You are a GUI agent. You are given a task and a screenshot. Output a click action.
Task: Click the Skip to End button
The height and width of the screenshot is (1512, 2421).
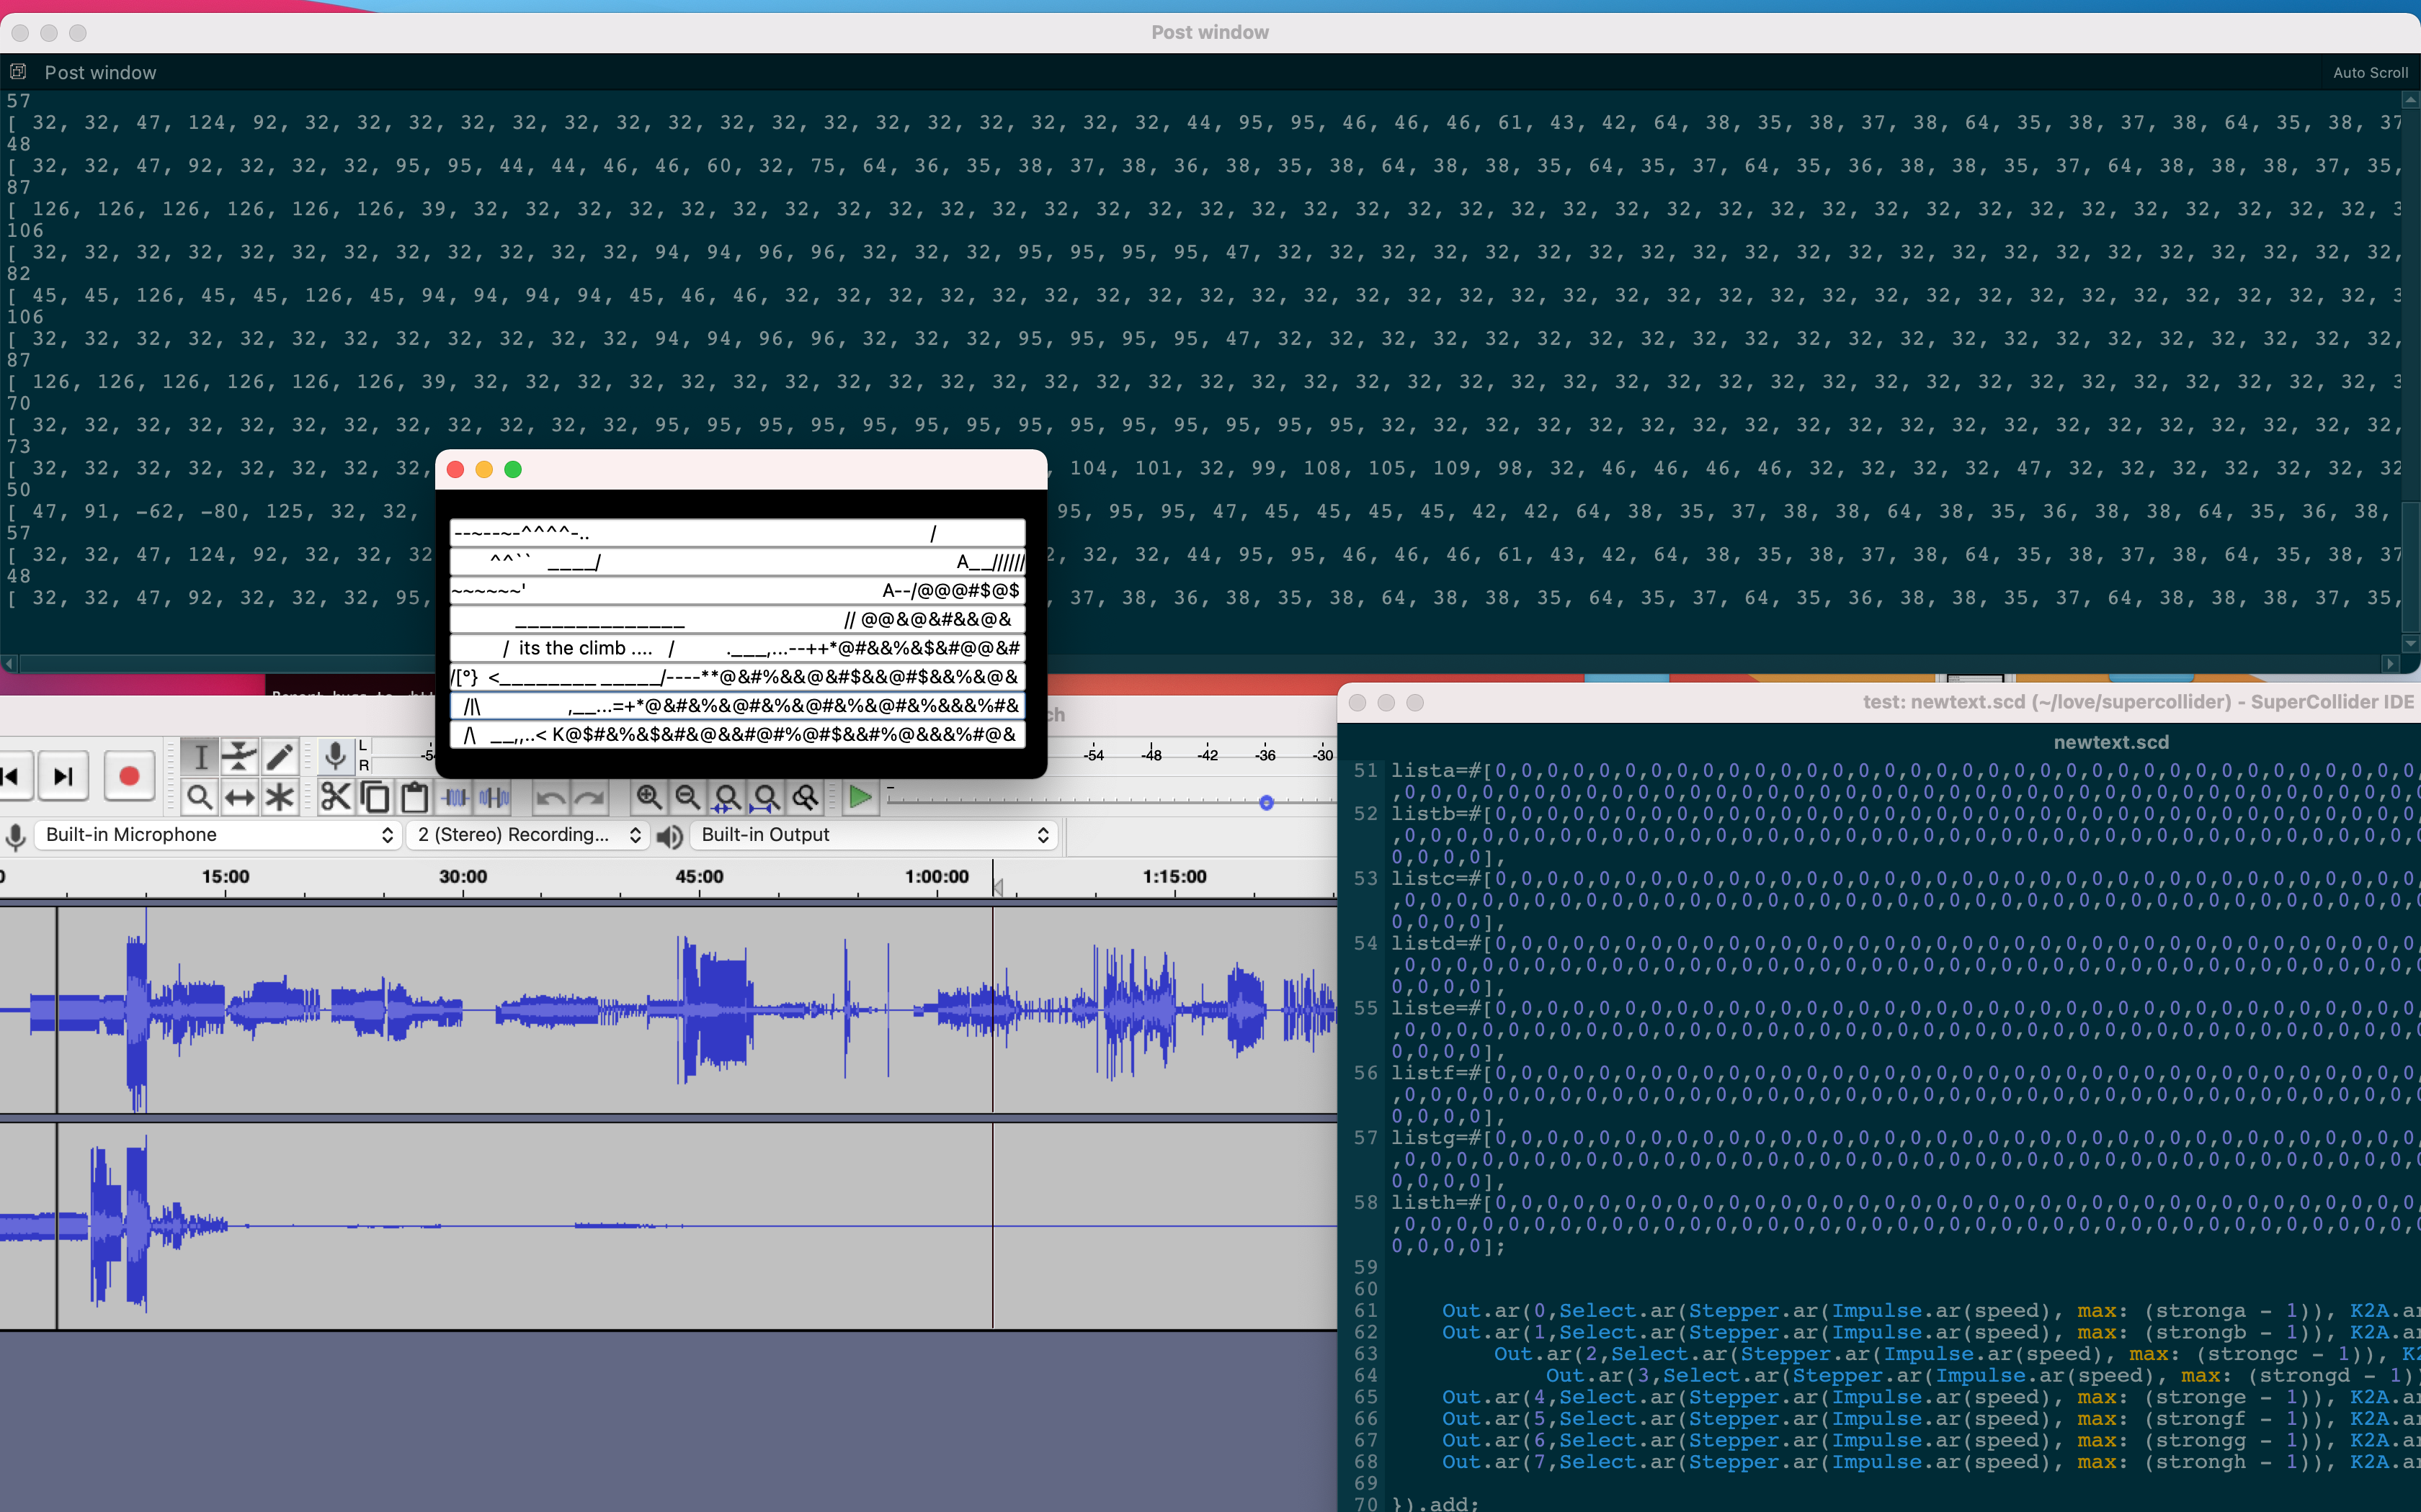coord(63,776)
